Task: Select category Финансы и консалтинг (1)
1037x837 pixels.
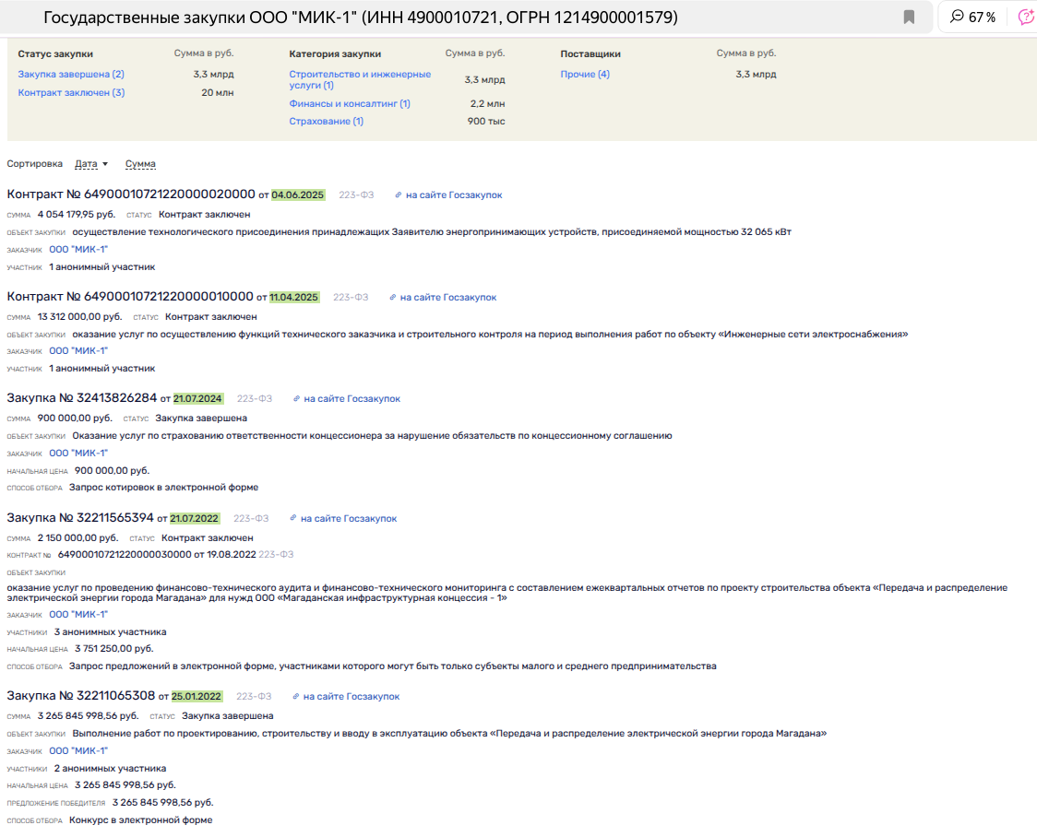Action: pos(350,104)
